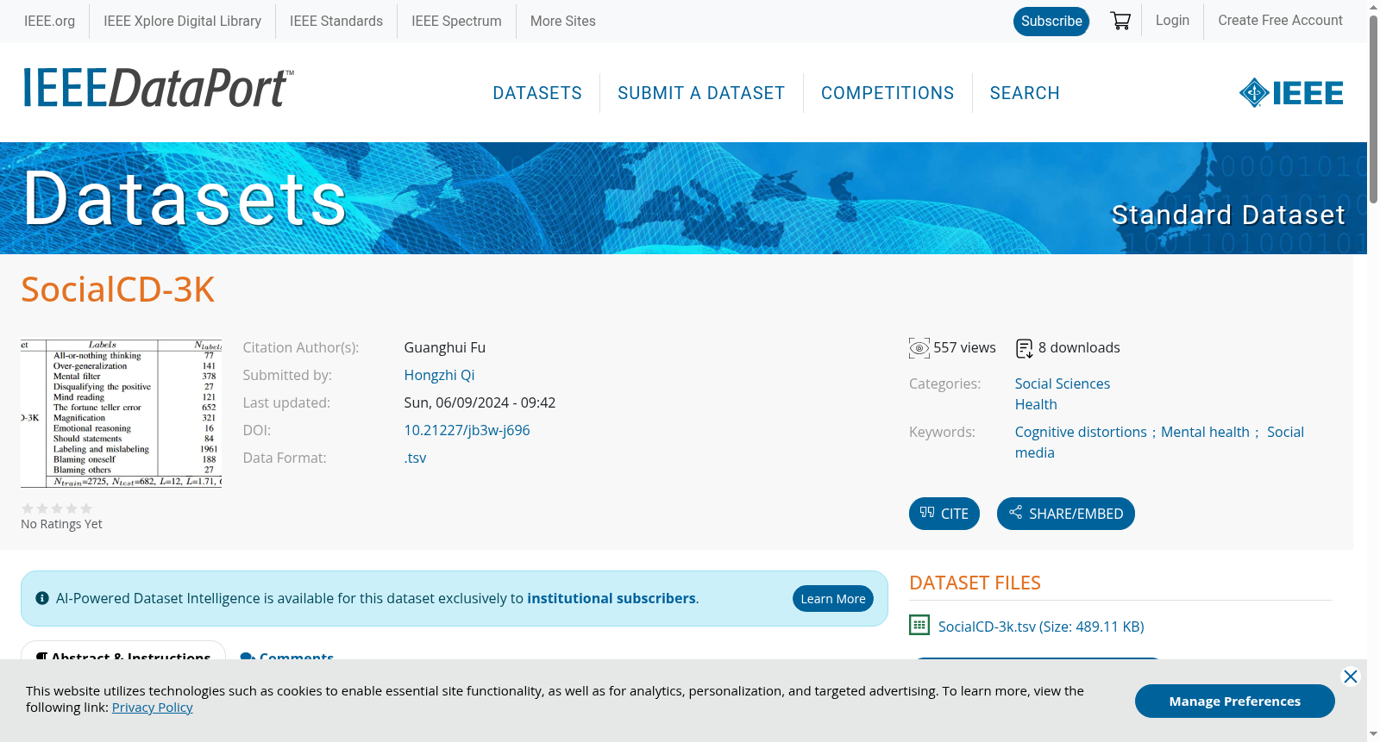Open the SEARCH menu item

point(1025,93)
